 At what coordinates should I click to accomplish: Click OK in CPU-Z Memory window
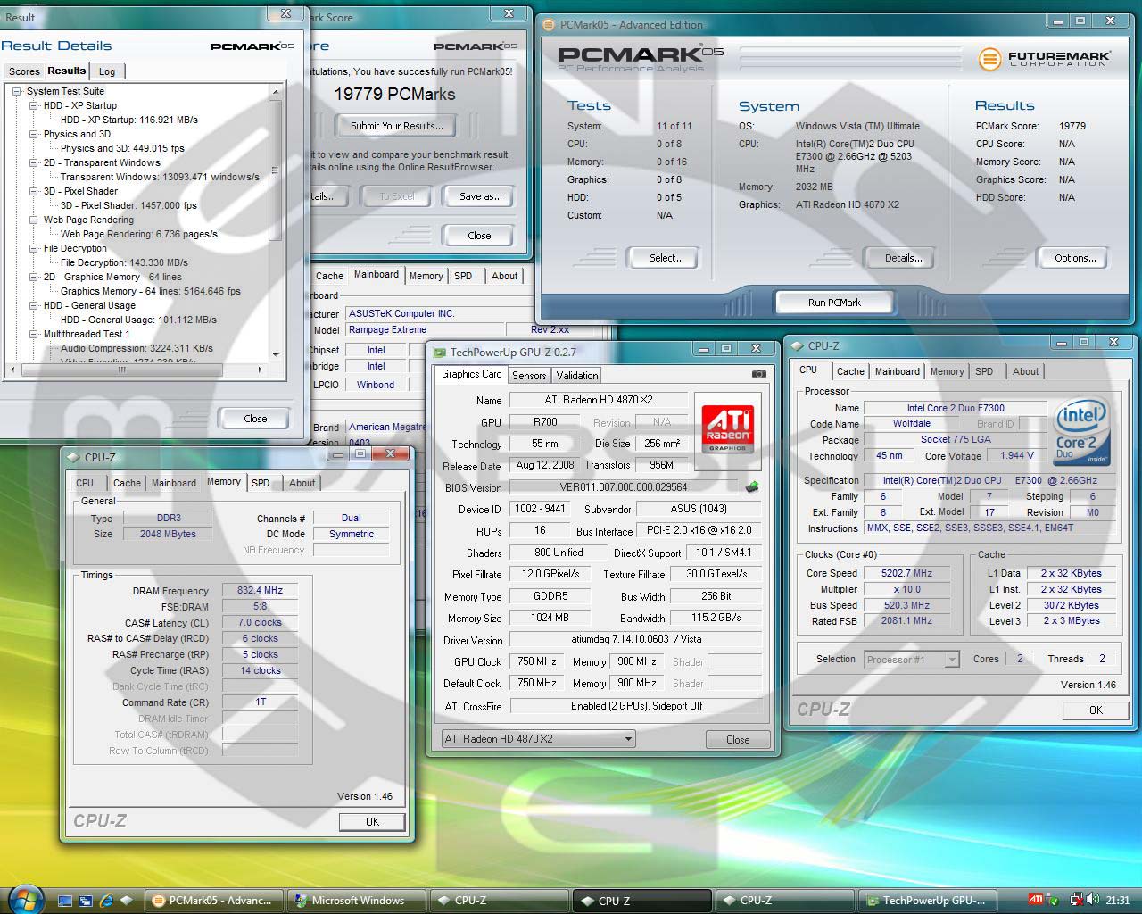372,822
